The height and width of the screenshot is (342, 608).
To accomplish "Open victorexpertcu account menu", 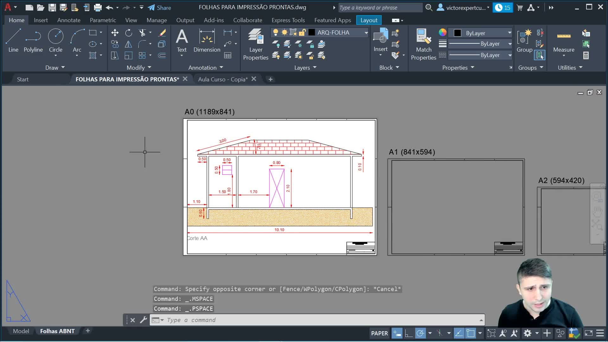I will click(x=463, y=8).
